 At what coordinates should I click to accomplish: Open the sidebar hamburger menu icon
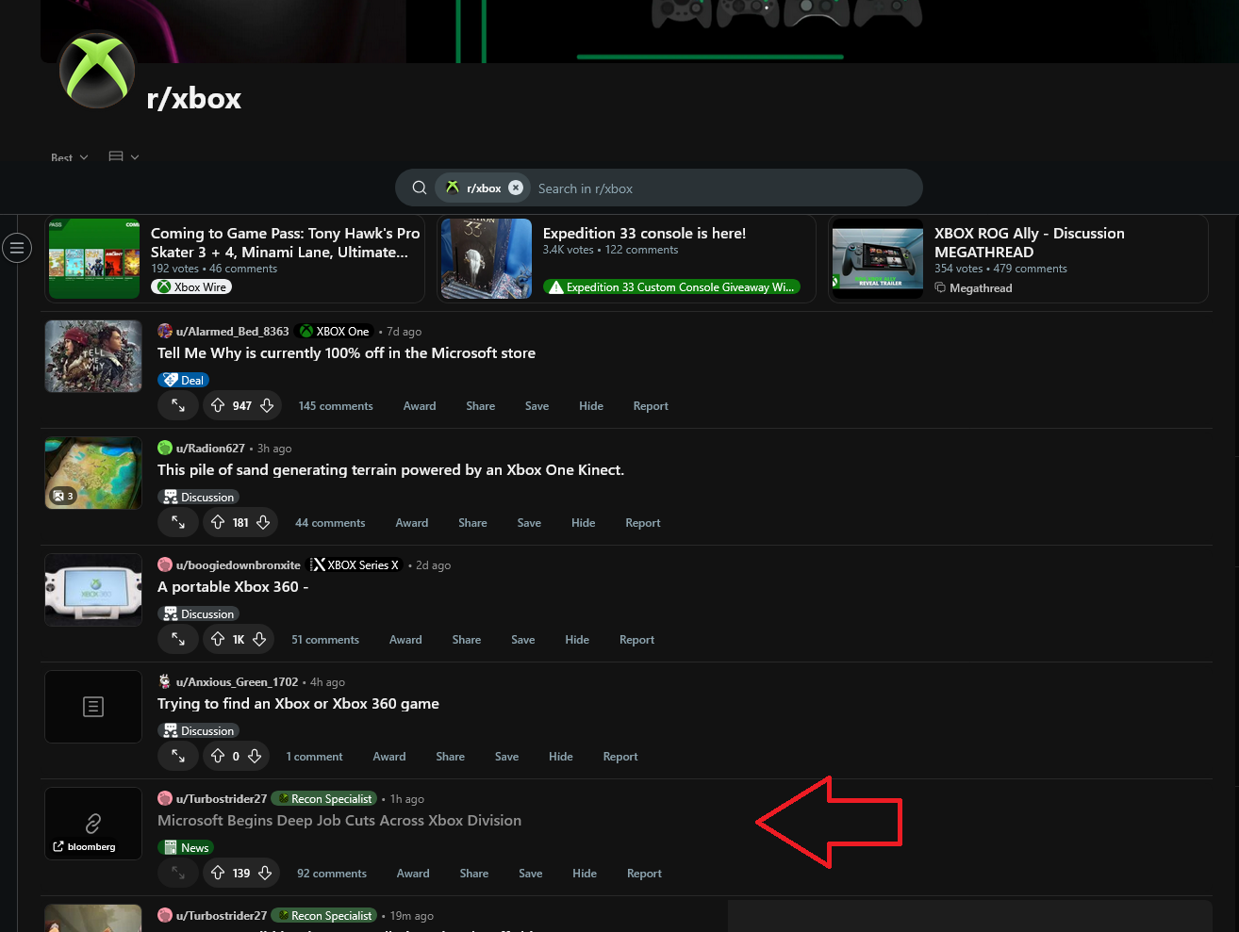click(17, 248)
